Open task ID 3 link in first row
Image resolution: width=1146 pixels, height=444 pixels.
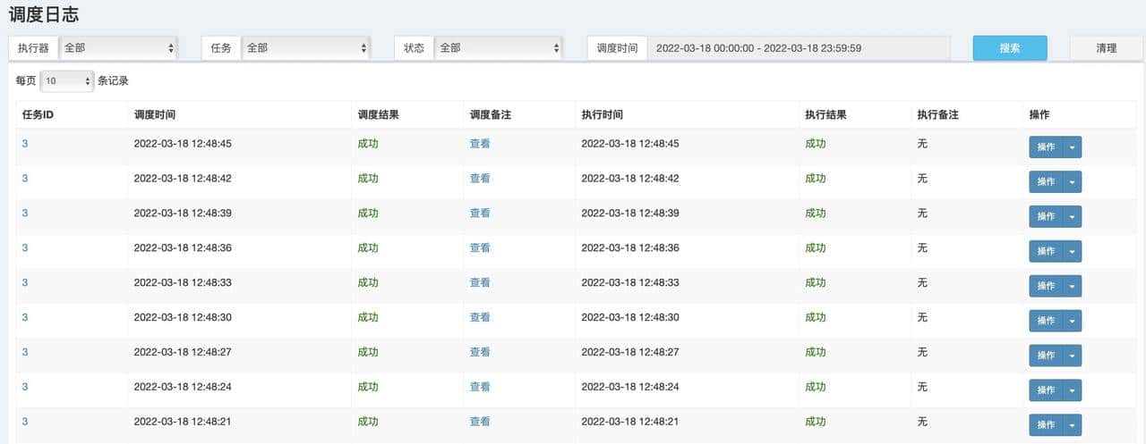click(x=25, y=144)
